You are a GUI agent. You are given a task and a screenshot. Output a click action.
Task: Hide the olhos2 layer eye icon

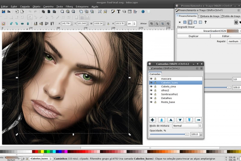(x=151, y=90)
